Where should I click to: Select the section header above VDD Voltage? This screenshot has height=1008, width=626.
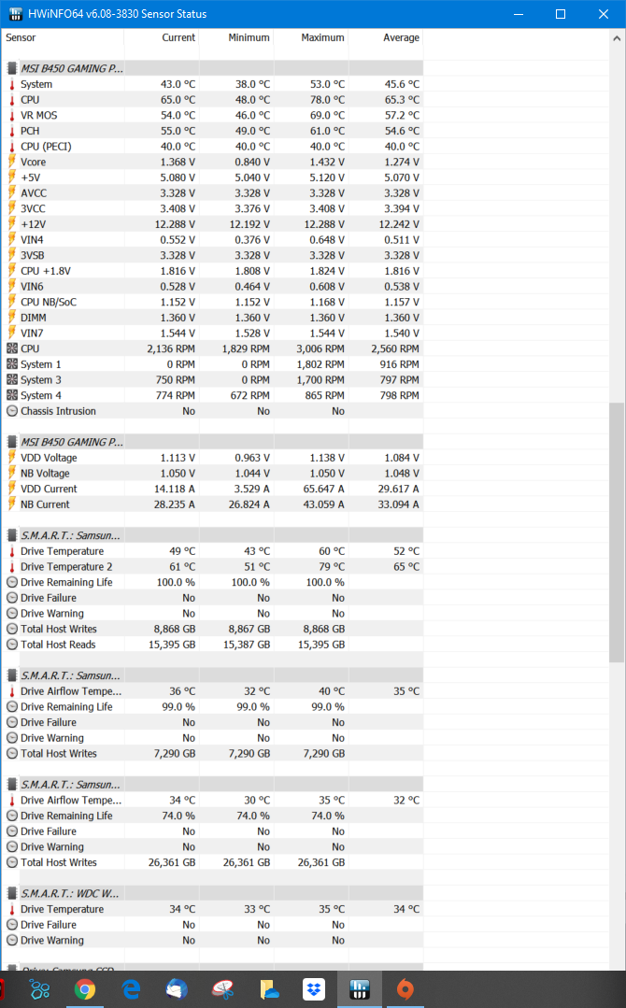[72, 442]
